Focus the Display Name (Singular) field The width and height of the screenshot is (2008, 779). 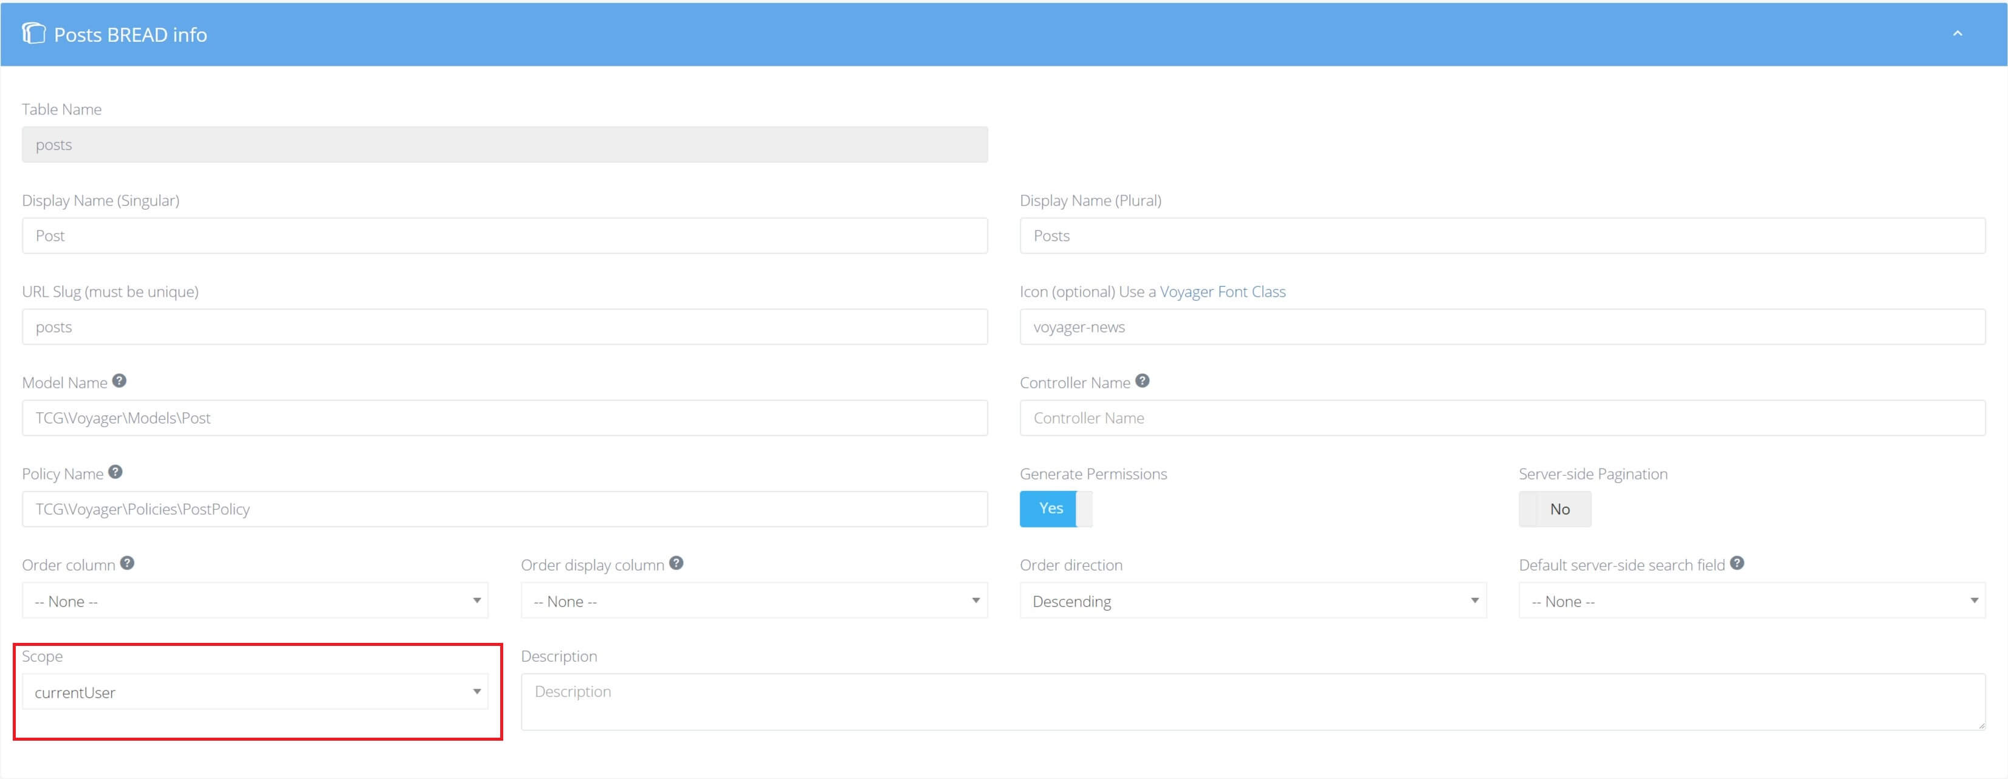tap(504, 235)
